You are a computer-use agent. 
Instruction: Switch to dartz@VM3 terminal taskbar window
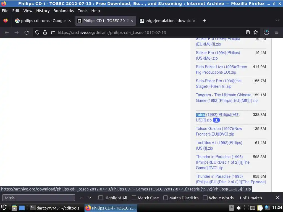coord(55,208)
